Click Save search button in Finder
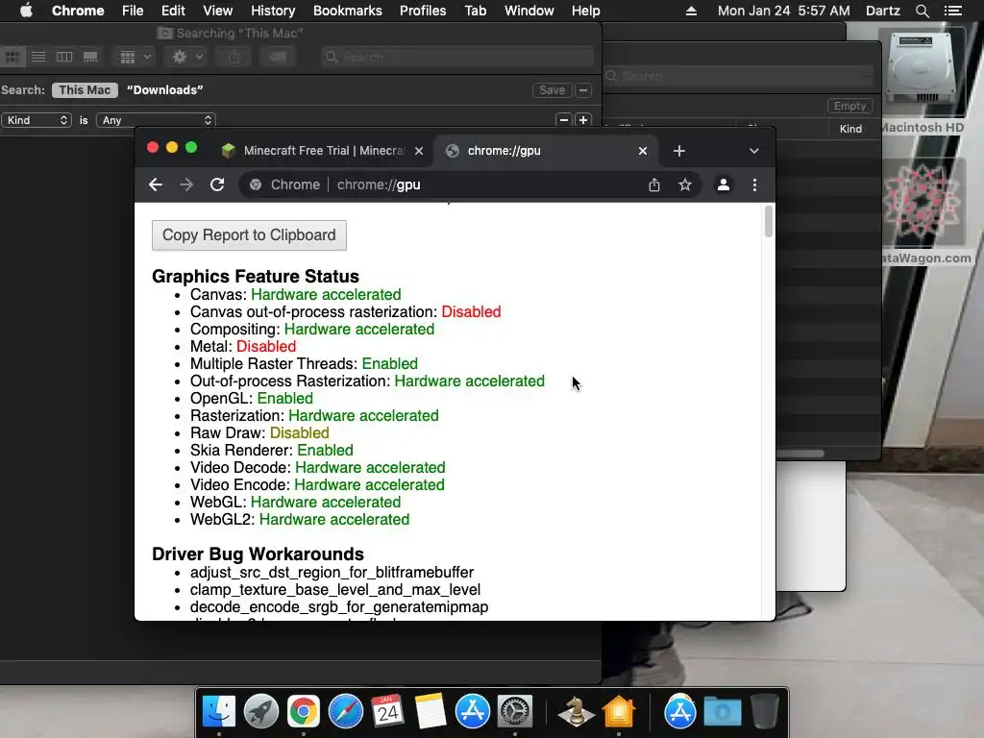This screenshot has height=738, width=984. click(x=553, y=89)
